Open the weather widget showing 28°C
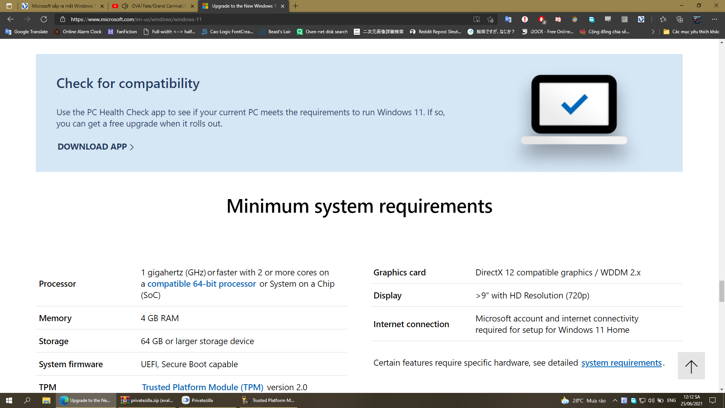725x408 pixels. point(583,400)
